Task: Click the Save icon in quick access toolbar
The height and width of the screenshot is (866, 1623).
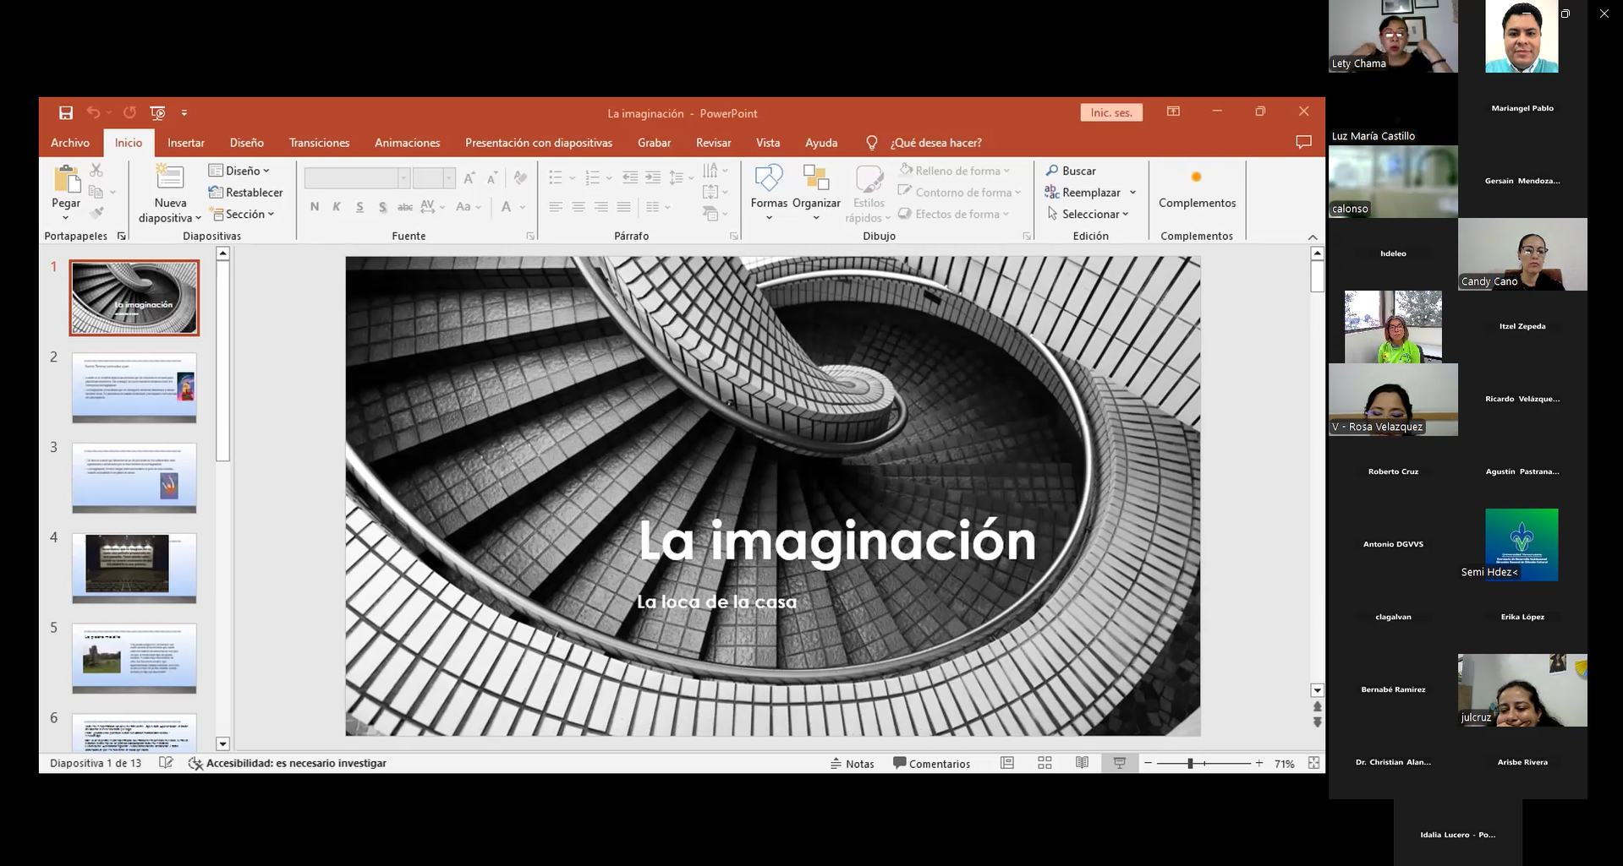Action: [x=66, y=113]
